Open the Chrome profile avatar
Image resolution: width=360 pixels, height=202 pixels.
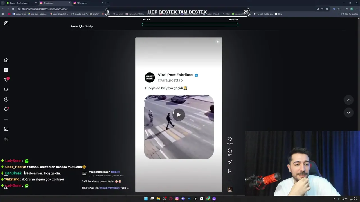click(352, 9)
